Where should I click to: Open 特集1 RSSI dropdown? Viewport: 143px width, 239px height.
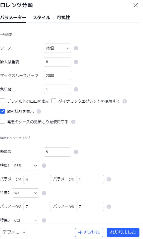(25, 166)
